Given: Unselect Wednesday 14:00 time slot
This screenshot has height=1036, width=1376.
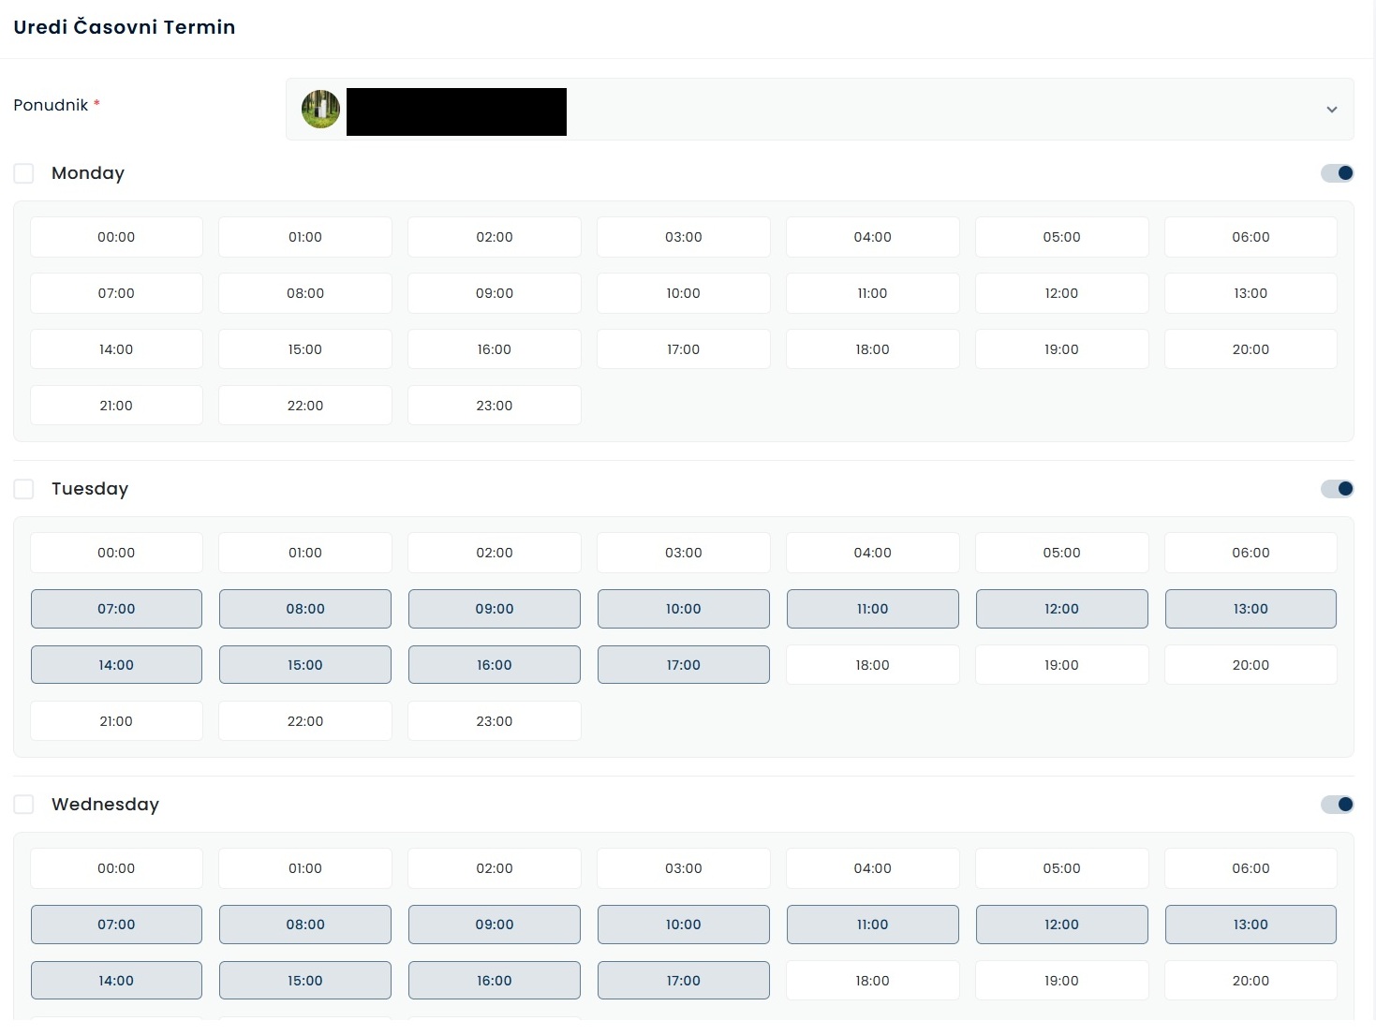Looking at the screenshot, I should [116, 981].
